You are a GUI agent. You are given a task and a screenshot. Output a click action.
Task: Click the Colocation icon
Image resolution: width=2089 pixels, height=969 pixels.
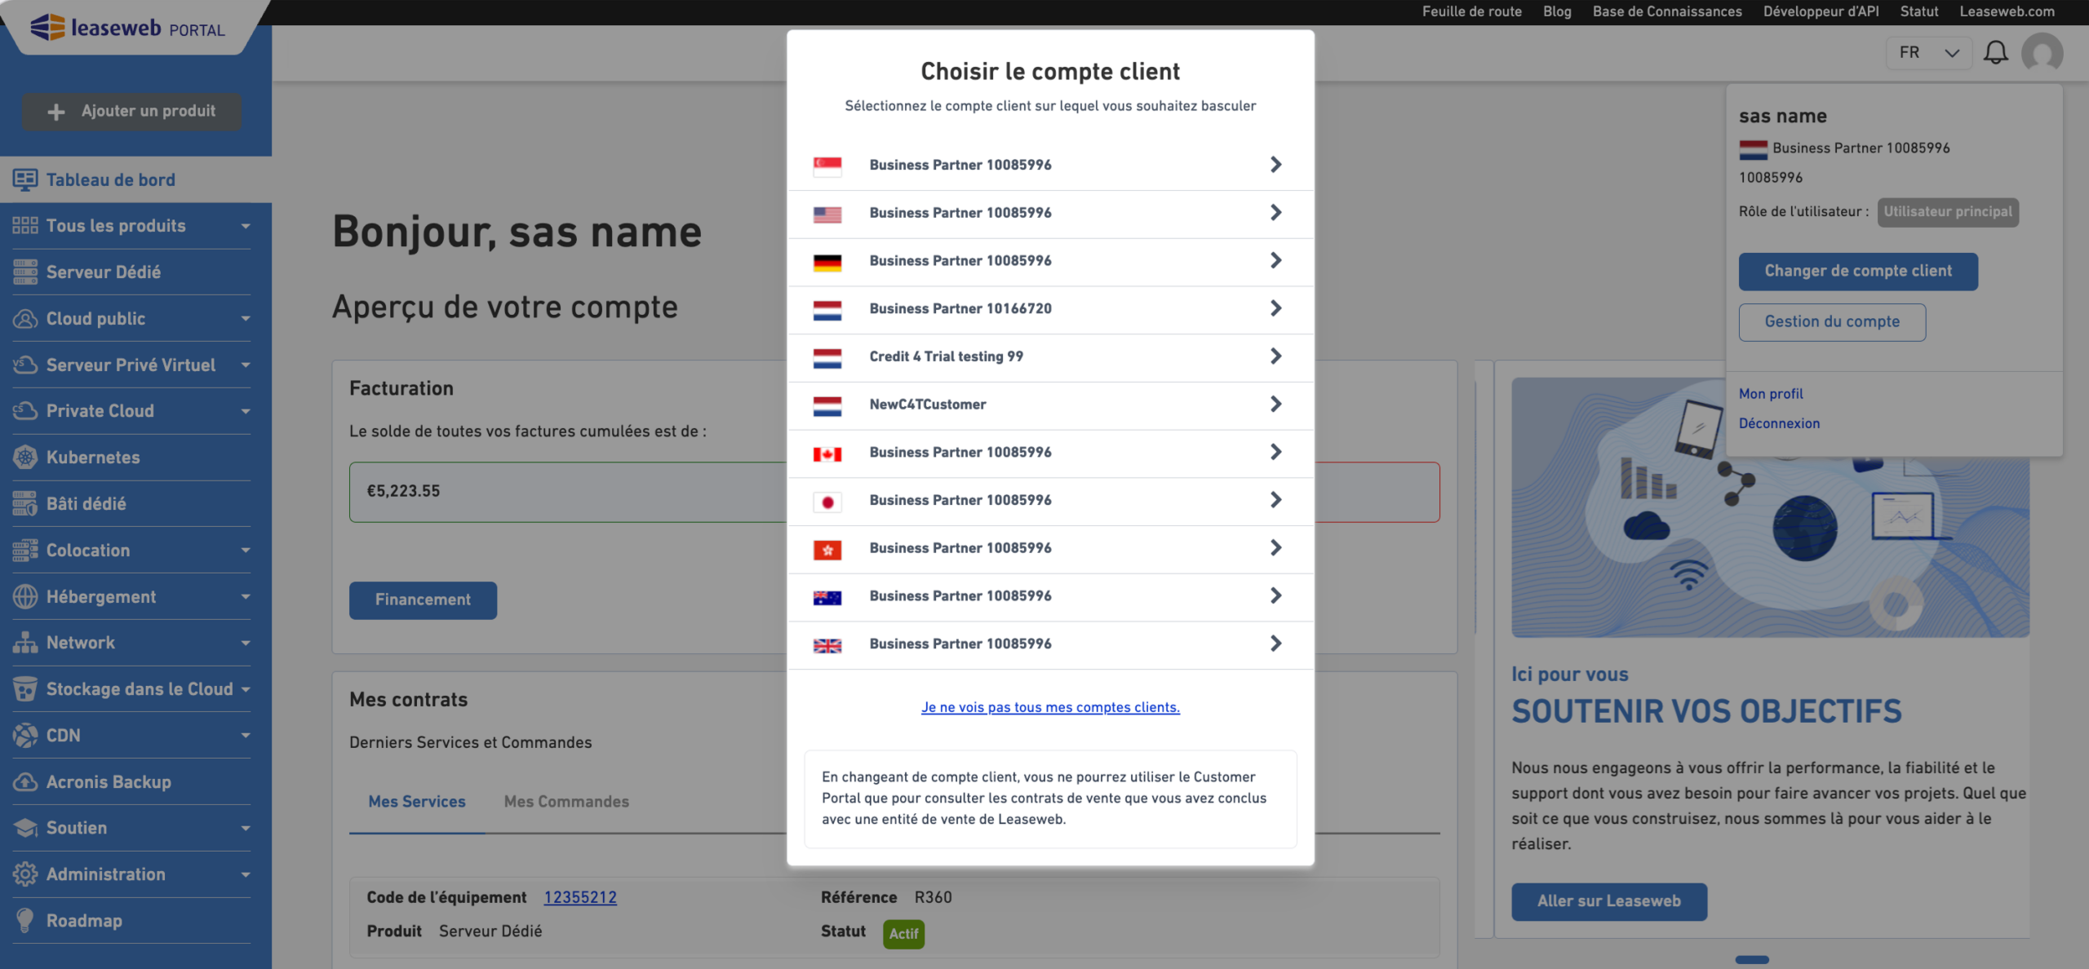click(x=24, y=551)
